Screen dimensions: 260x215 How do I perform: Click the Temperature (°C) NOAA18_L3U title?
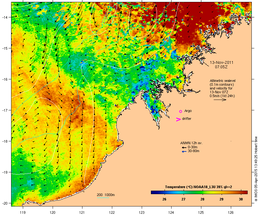coord(198,187)
